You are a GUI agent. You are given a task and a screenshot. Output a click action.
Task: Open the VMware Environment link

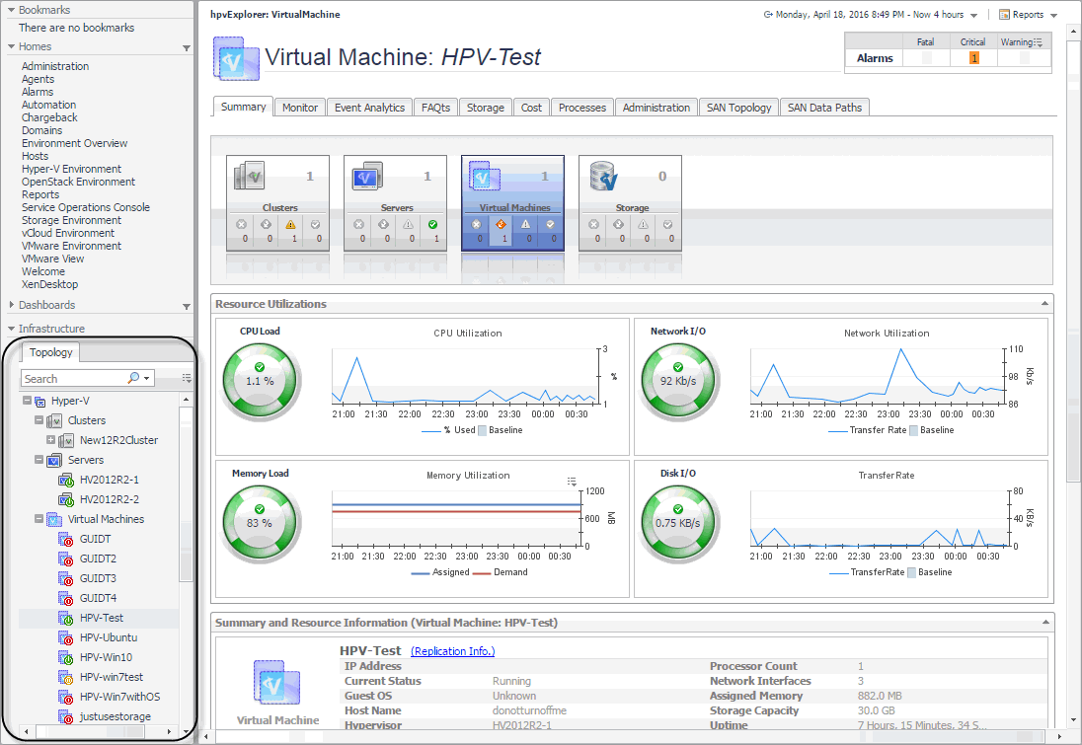click(x=72, y=247)
